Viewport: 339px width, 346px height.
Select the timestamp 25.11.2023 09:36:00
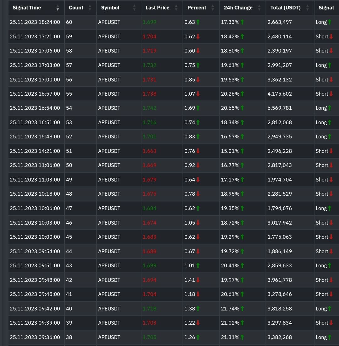click(35, 337)
